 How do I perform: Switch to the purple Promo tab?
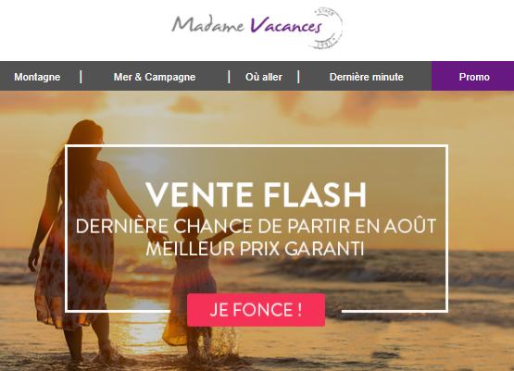coord(472,76)
